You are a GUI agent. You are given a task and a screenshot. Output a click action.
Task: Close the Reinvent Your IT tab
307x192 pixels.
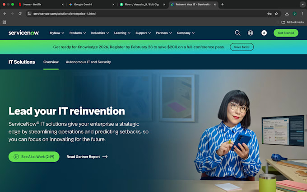tap(215, 5)
